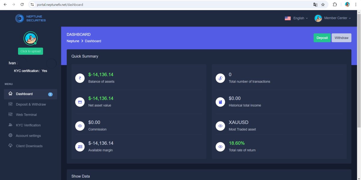The width and height of the screenshot is (361, 180).
Task: Click the users icon next to KYC Verification
Action: click(x=11, y=125)
